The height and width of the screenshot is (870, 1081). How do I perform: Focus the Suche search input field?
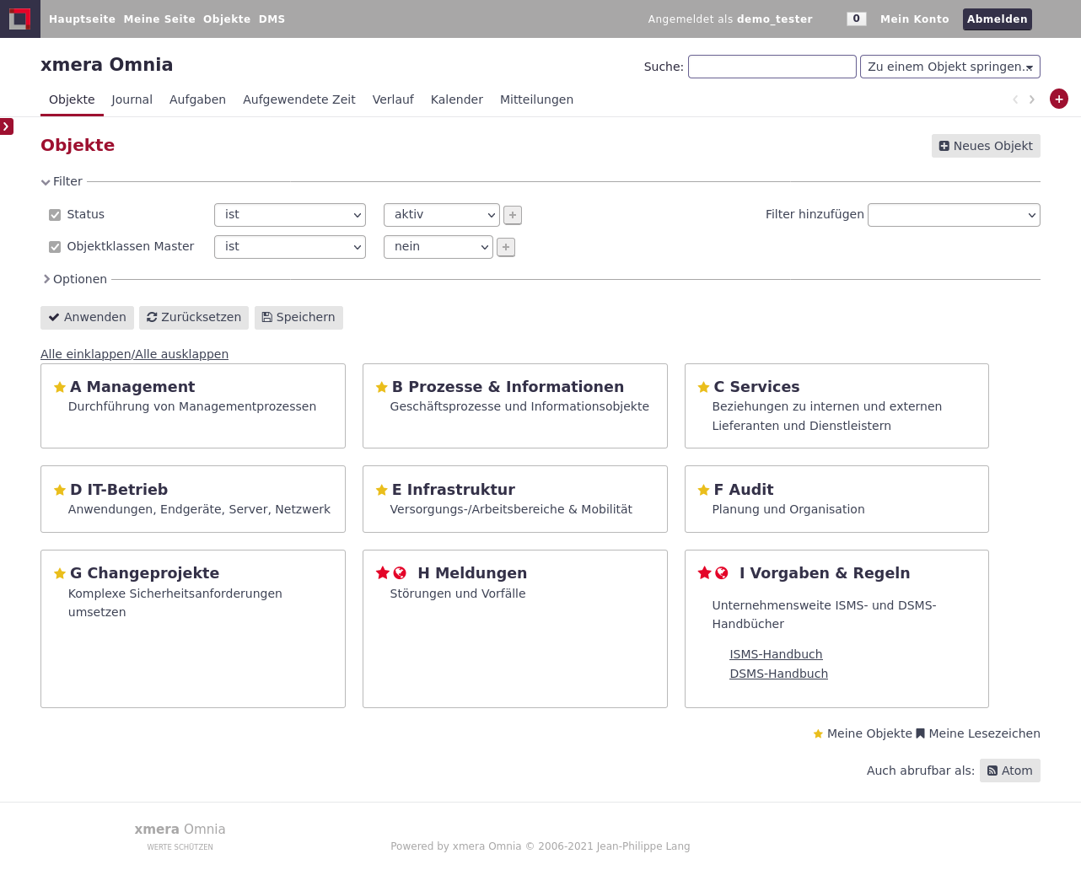(772, 67)
